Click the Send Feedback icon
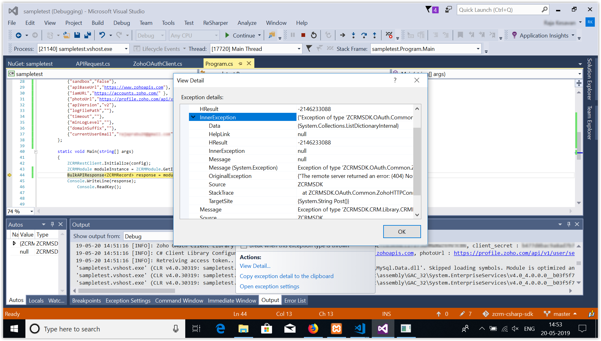Screen dimensions: 601x341 (448, 10)
